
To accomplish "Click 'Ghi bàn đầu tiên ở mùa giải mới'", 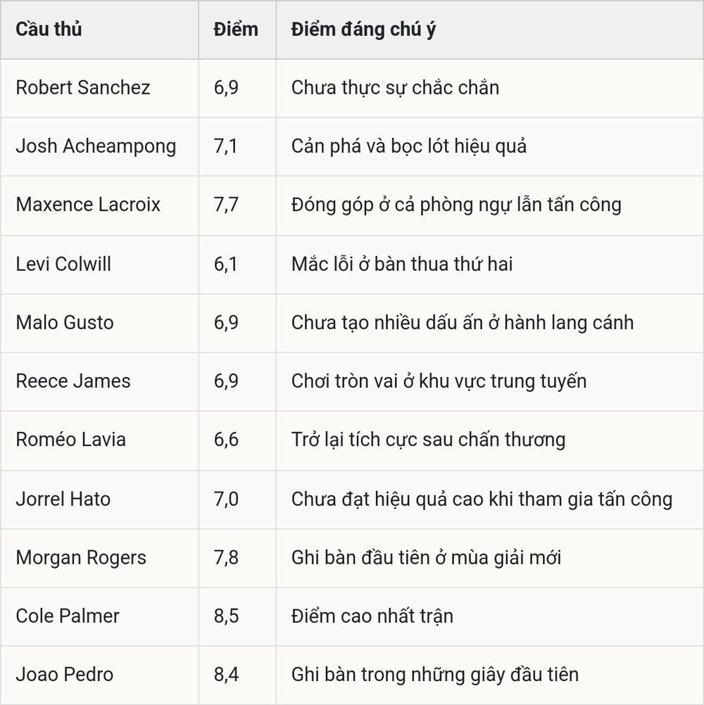I will click(x=426, y=557).
